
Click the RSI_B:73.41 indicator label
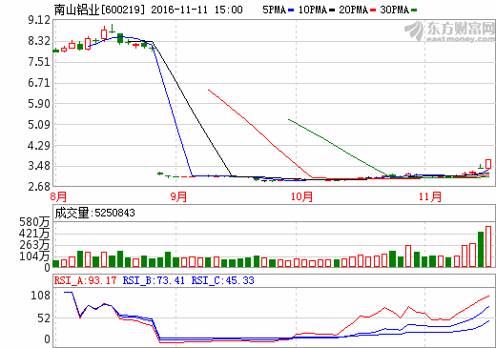pyautogui.click(x=154, y=280)
